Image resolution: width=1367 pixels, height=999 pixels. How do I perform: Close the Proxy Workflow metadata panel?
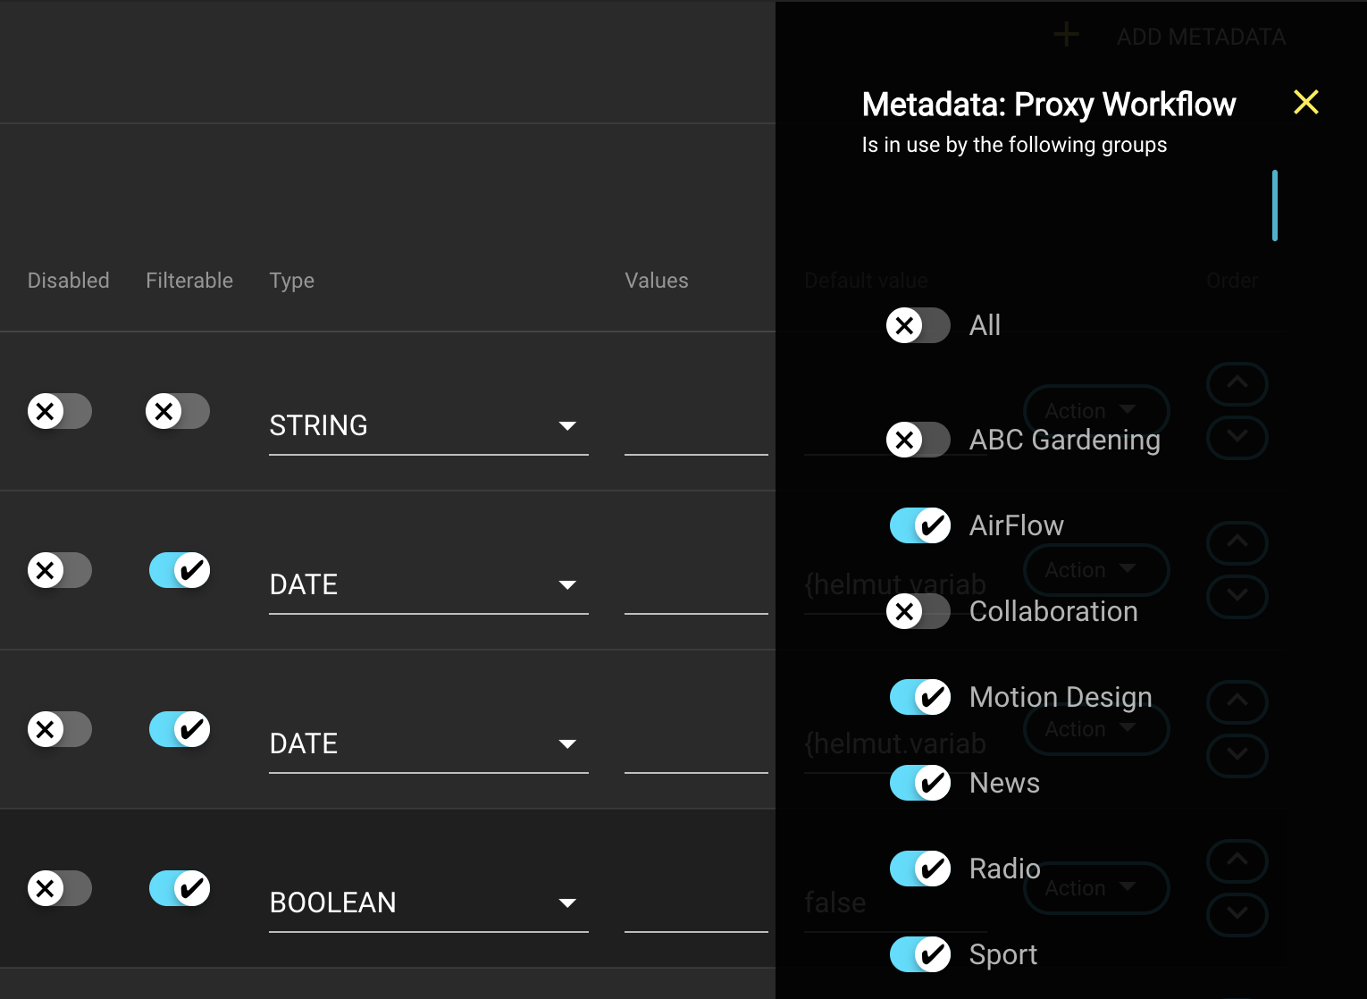coord(1305,103)
